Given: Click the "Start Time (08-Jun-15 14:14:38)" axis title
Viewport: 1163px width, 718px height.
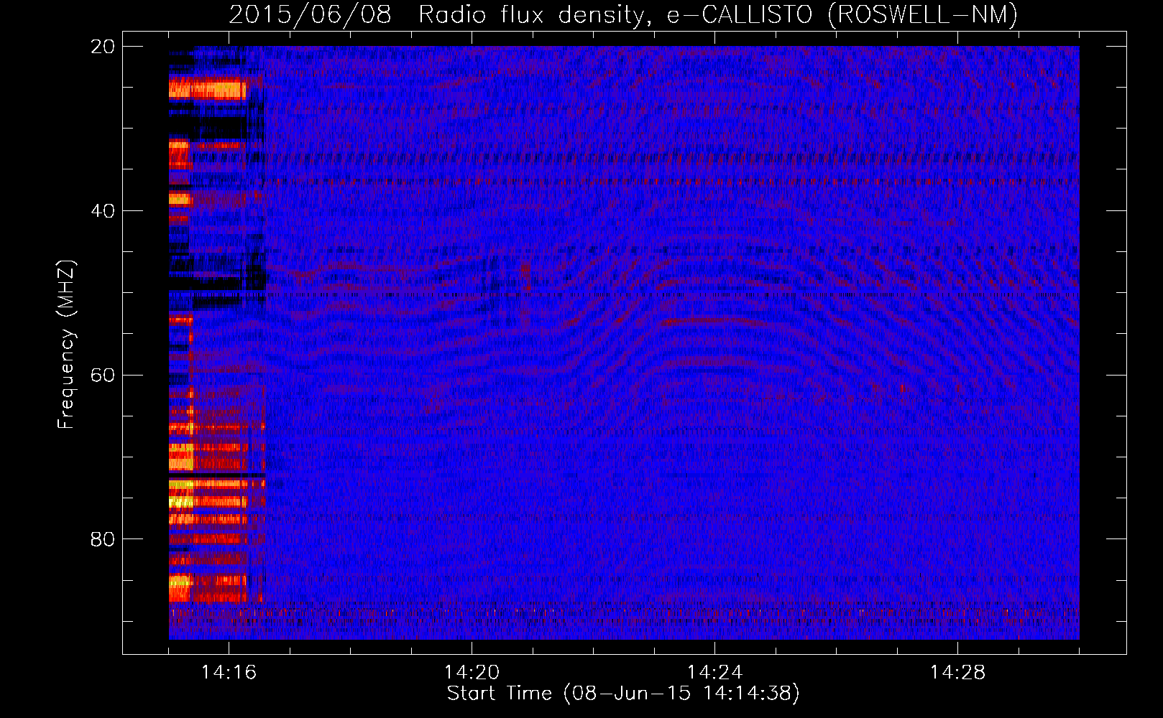Looking at the screenshot, I should 623,694.
